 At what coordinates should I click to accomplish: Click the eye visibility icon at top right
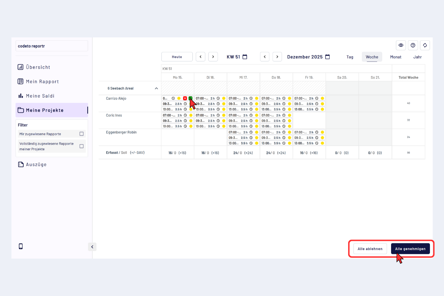click(x=401, y=45)
